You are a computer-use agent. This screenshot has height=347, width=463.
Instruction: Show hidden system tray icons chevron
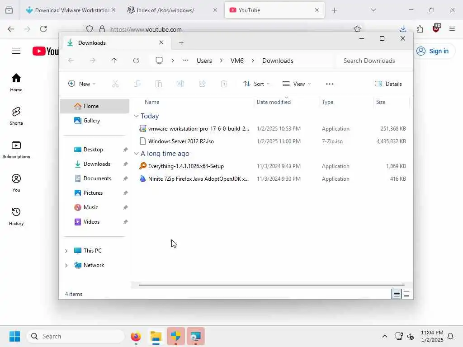[x=384, y=336]
